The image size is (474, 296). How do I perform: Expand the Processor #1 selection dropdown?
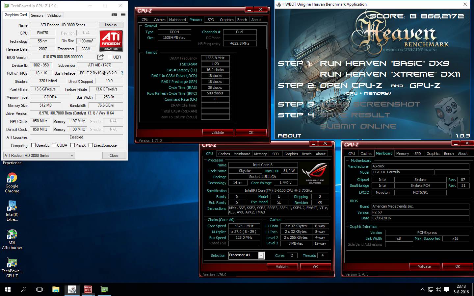pyautogui.click(x=261, y=255)
